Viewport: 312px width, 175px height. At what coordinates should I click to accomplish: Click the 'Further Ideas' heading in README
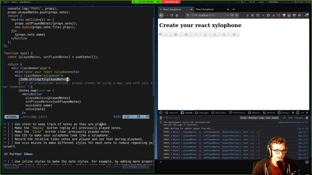pyautogui.click(x=21, y=154)
